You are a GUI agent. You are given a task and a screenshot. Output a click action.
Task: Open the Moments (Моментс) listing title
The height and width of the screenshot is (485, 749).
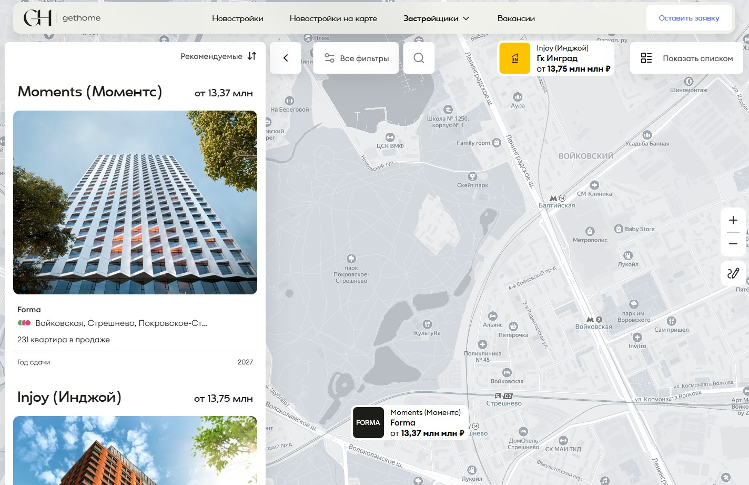pyautogui.click(x=90, y=92)
